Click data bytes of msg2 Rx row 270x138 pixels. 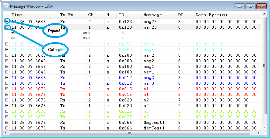226,55
